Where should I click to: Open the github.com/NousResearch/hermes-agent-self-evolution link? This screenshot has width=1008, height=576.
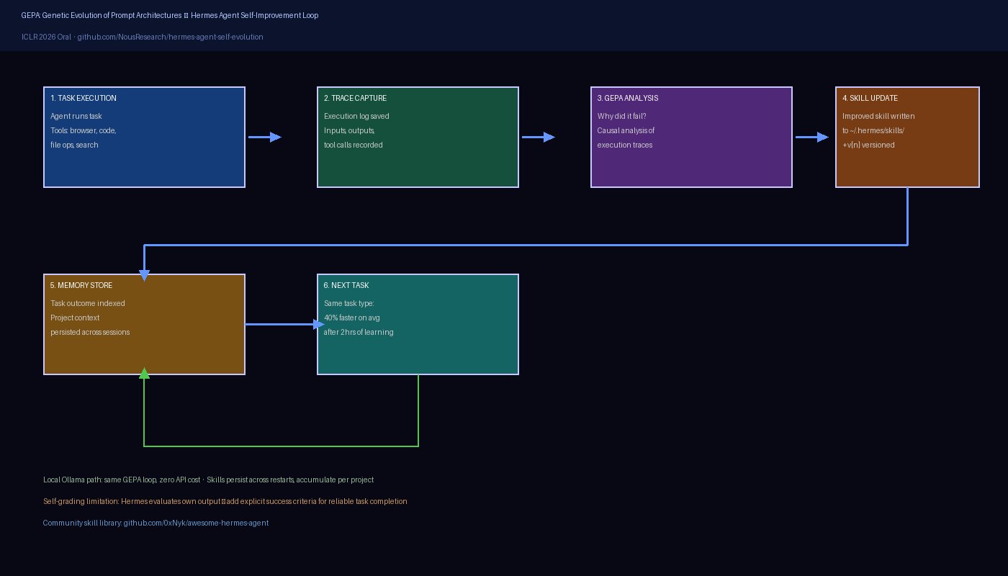click(171, 37)
